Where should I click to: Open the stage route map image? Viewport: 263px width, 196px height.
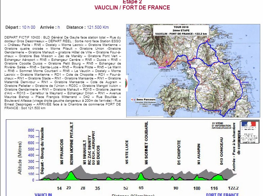pos(193,71)
